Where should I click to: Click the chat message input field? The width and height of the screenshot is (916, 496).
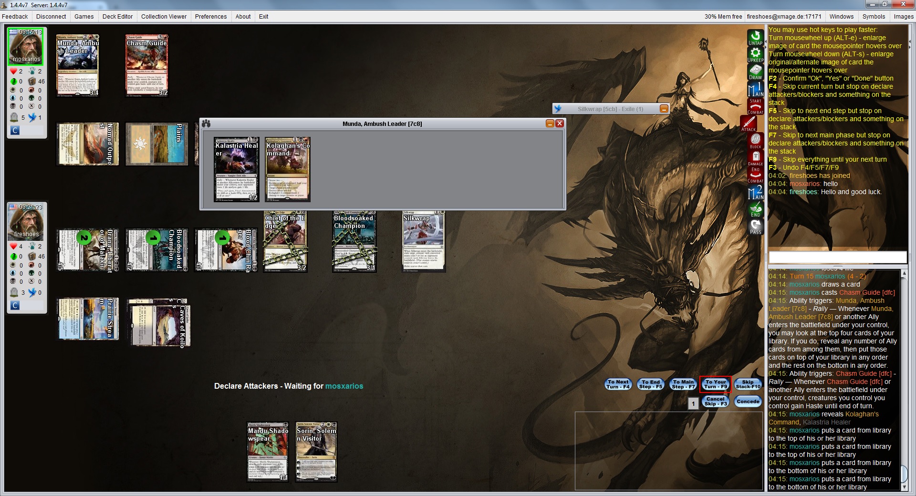pyautogui.click(x=837, y=258)
